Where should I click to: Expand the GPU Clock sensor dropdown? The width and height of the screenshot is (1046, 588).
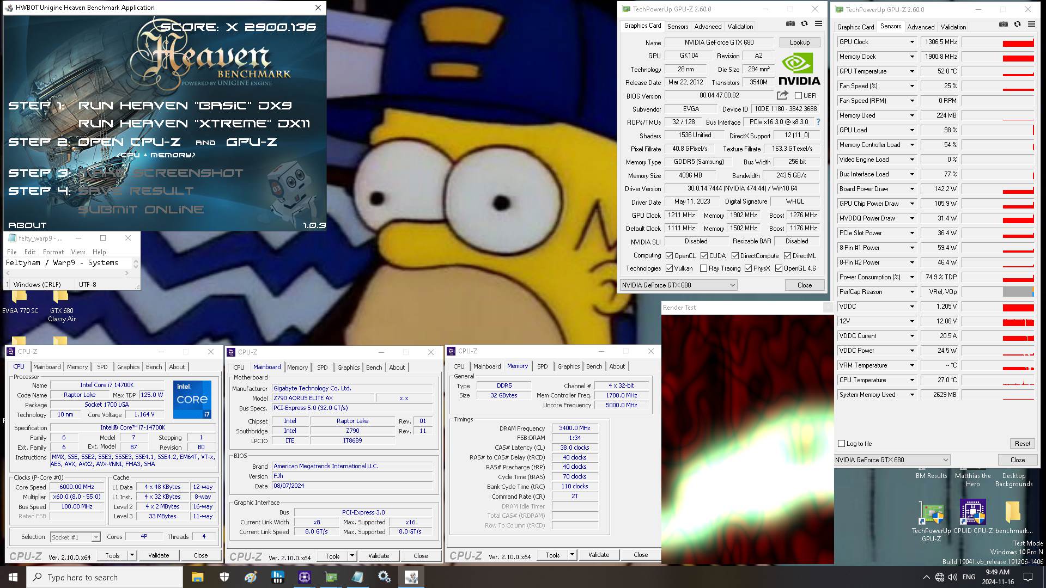coord(911,42)
